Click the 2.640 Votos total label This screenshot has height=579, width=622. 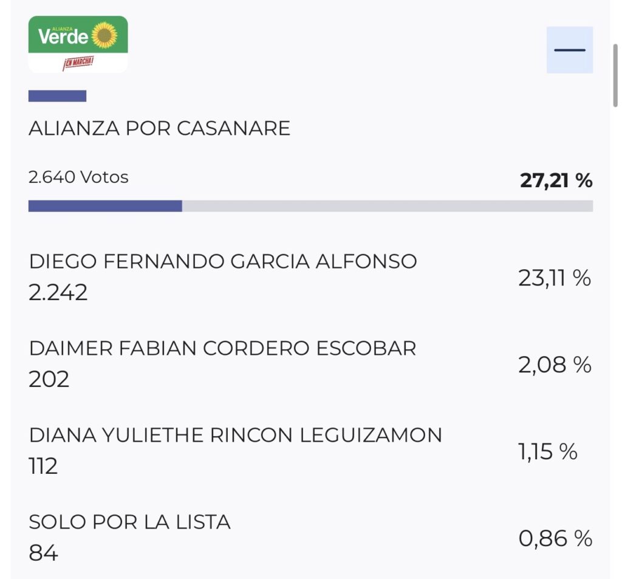point(78,177)
